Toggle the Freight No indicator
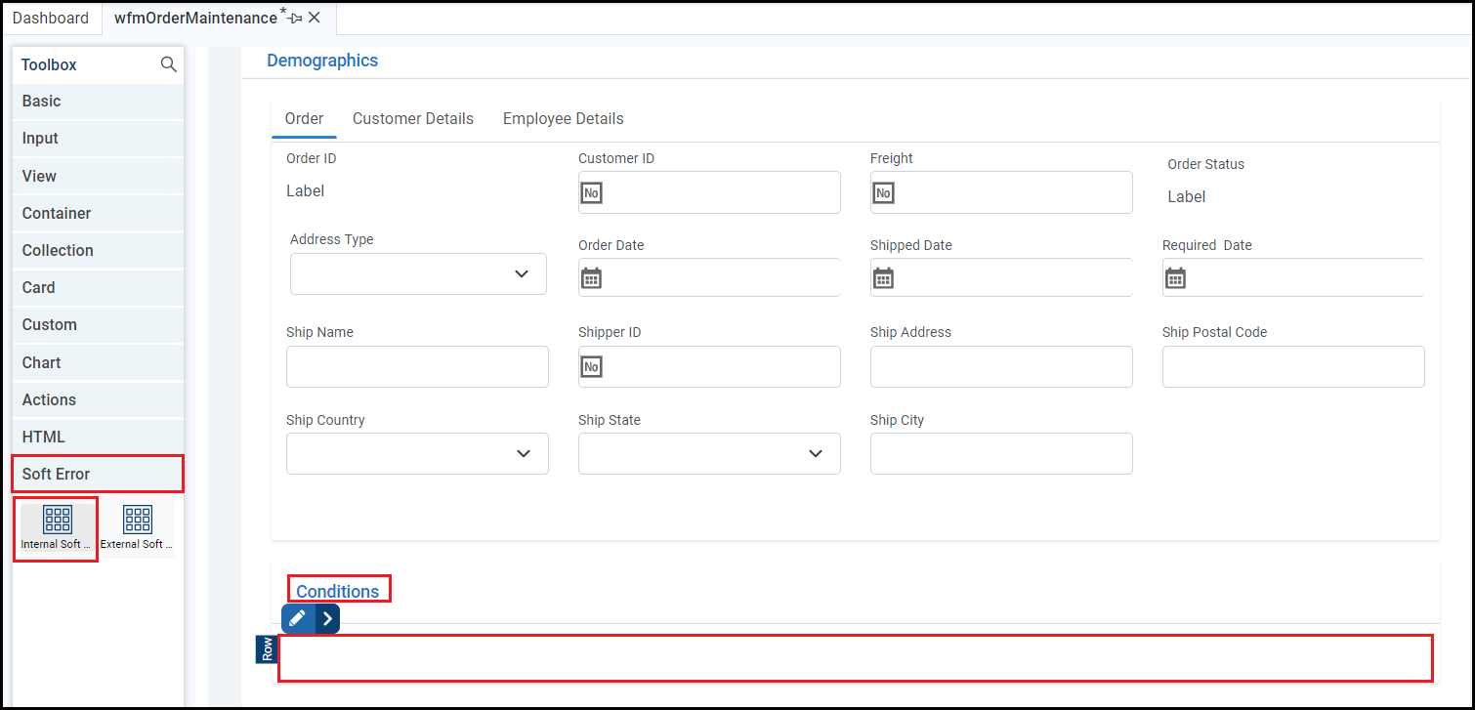The image size is (1475, 710). point(883,192)
